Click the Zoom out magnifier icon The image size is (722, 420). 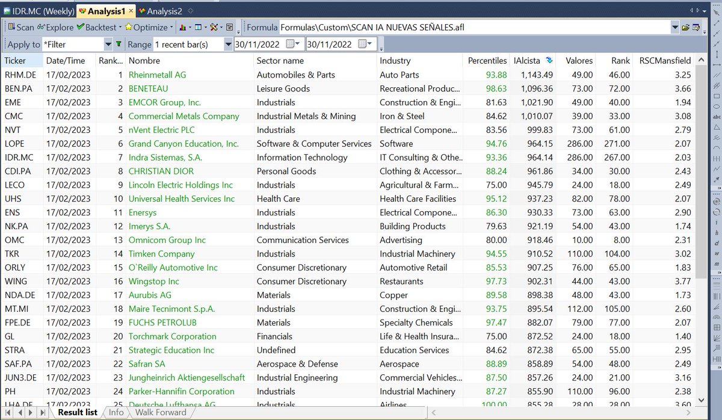pos(715,211)
